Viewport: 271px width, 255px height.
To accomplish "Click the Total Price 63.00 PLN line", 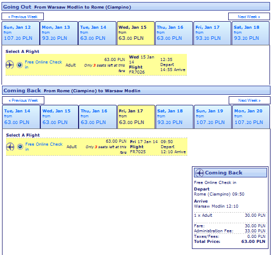I will [230, 241].
